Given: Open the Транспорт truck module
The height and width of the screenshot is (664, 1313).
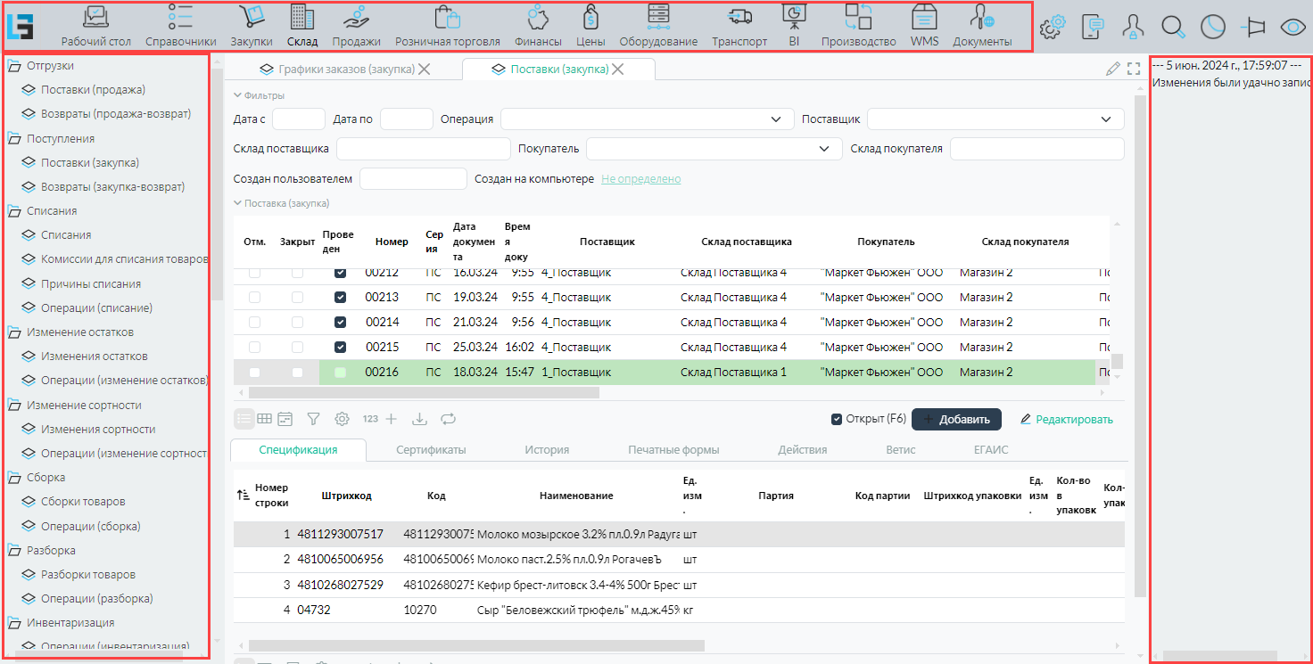Looking at the screenshot, I should pyautogui.click(x=739, y=26).
